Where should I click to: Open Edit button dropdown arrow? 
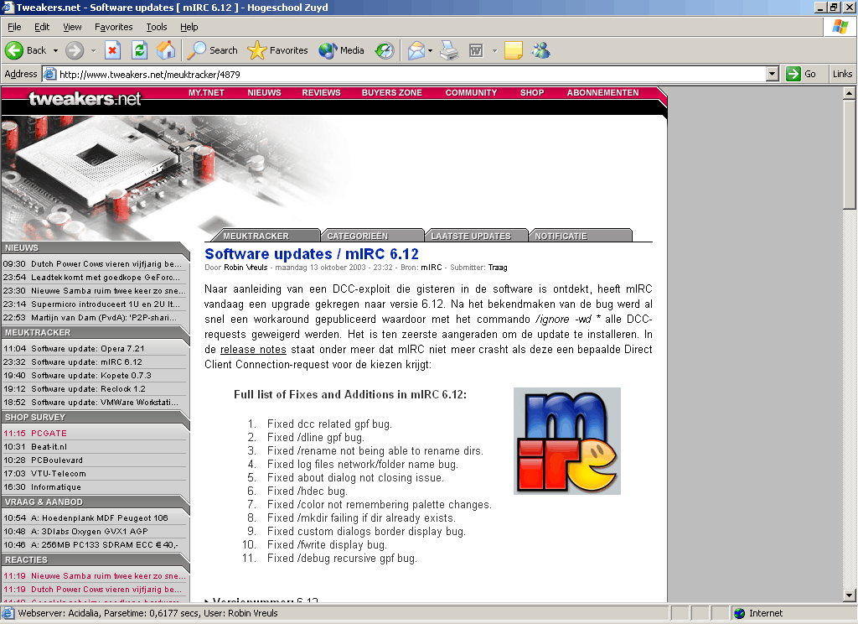click(x=494, y=50)
